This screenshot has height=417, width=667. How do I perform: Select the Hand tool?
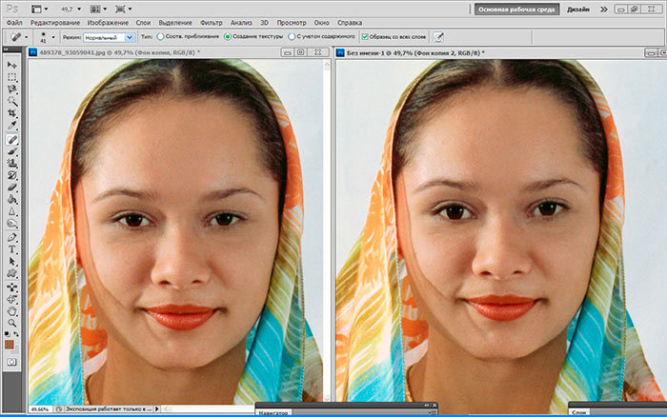coord(11,311)
